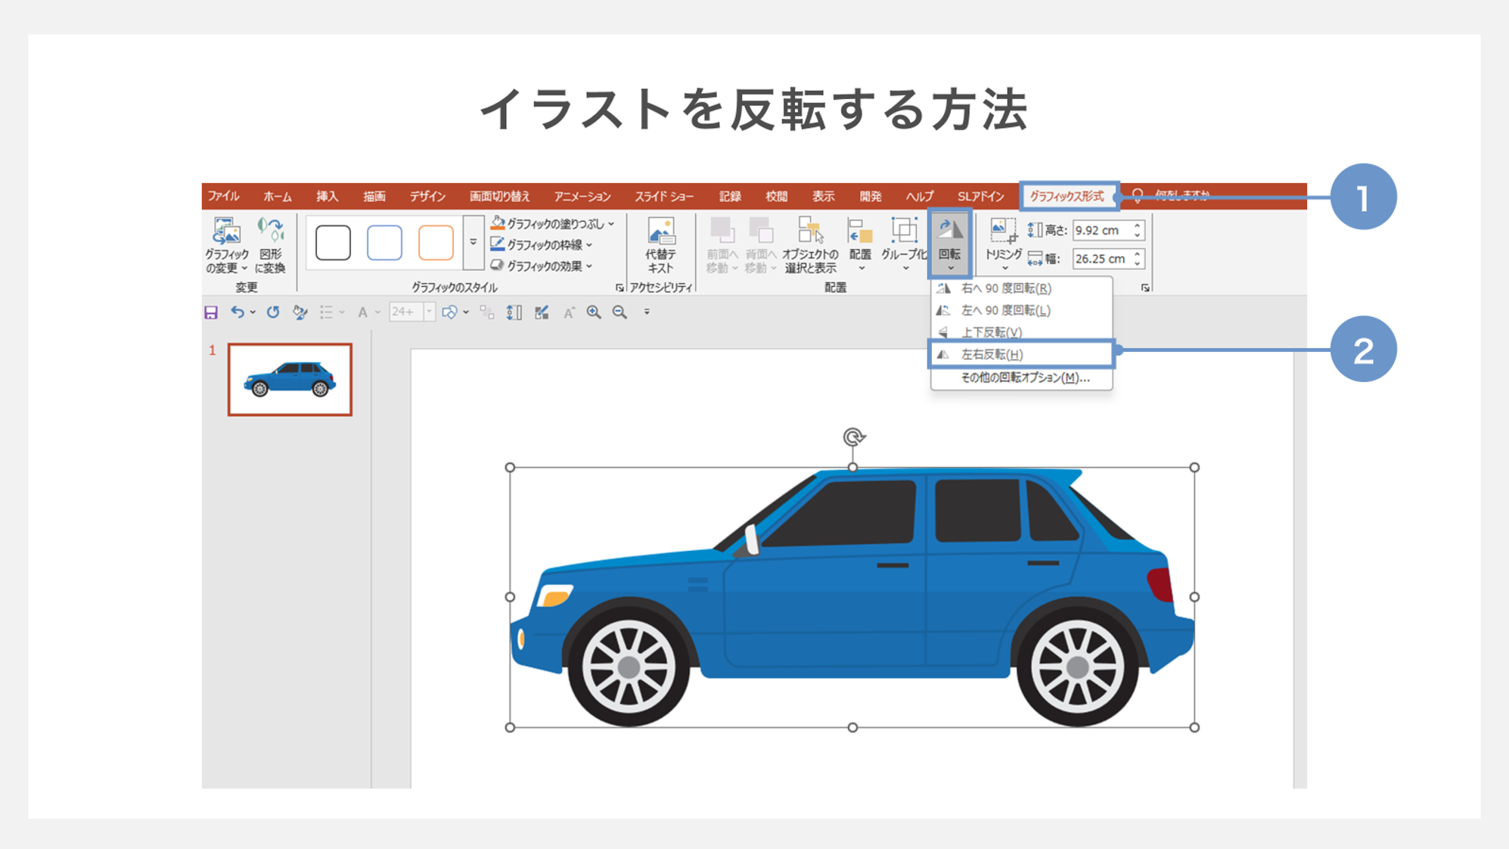Switch to the アニメーション tab
The image size is (1509, 849).
(582, 196)
